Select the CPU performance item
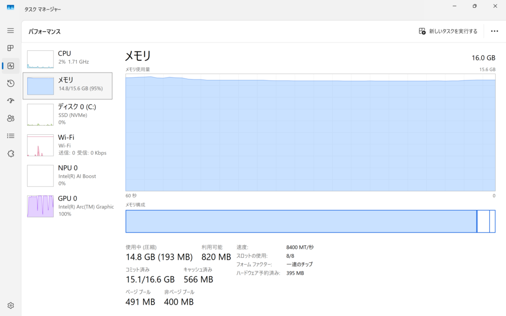The height and width of the screenshot is (316, 506). 68,59
